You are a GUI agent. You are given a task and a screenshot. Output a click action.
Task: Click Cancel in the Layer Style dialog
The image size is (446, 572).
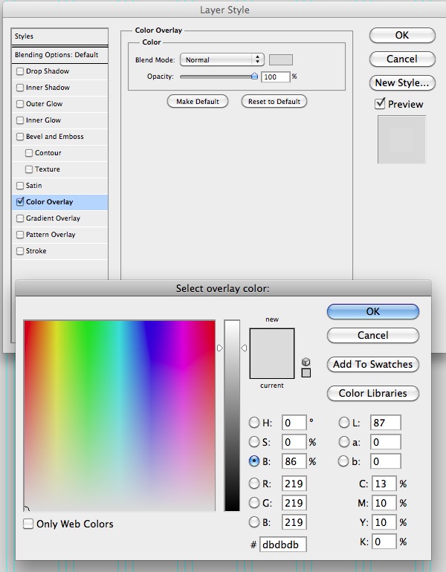point(402,59)
